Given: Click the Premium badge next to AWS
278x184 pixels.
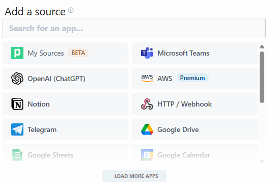Looking at the screenshot, I should point(192,78).
